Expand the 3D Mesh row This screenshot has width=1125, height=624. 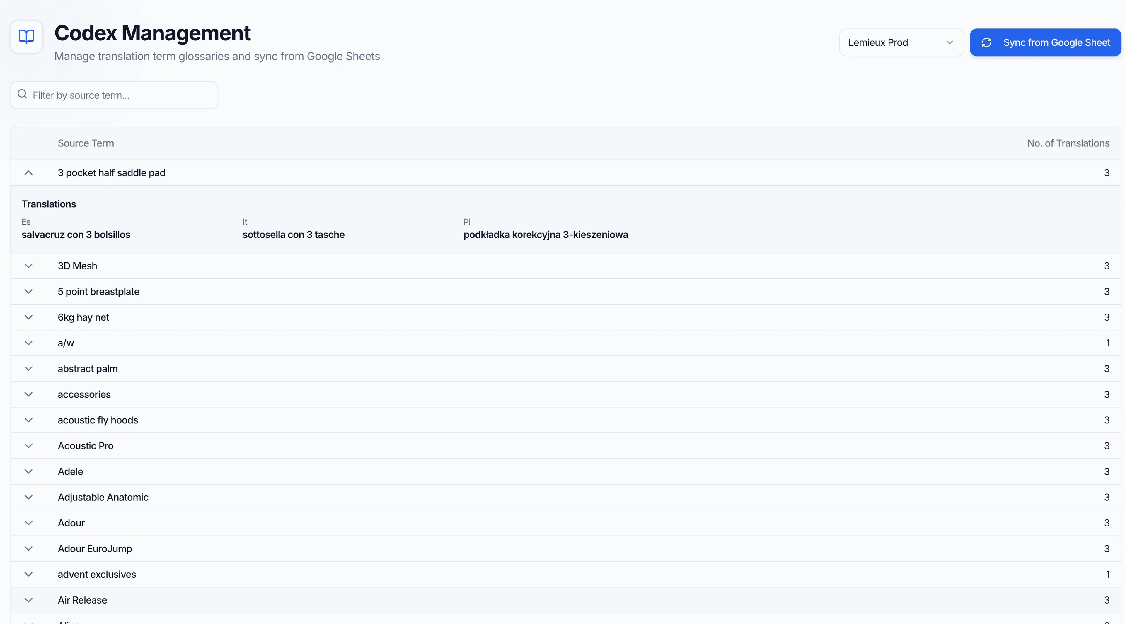coord(28,266)
